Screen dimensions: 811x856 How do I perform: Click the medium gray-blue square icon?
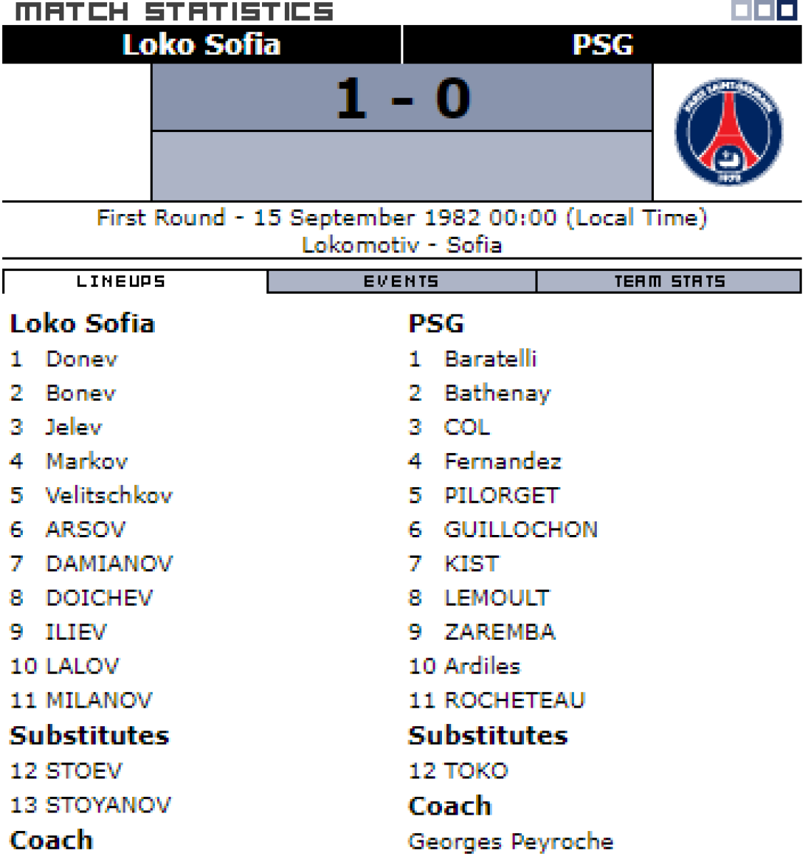[764, 10]
